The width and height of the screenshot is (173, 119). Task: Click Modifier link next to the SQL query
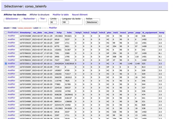[53, 28]
